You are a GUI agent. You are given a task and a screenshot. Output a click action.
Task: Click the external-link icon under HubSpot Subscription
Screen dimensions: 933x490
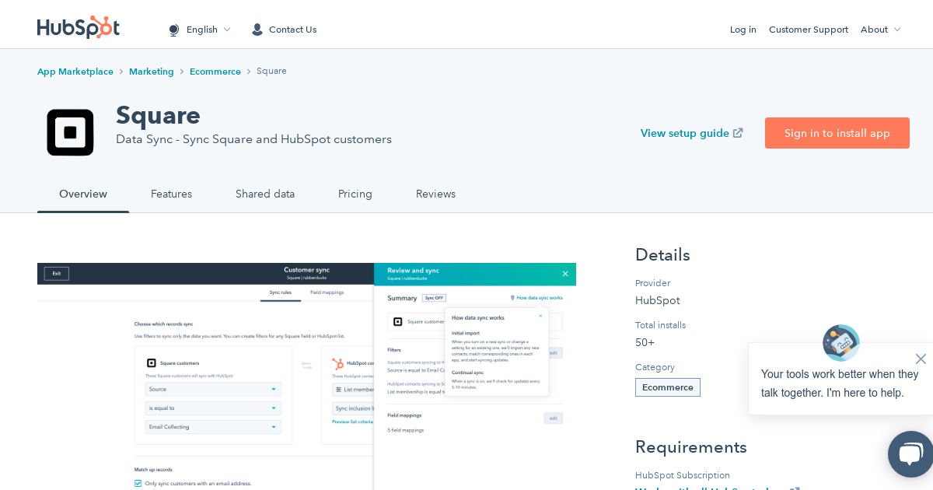(795, 488)
